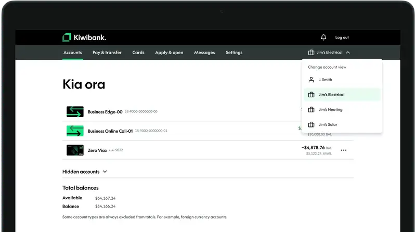
Task: Open the three-dot menu for Zero Visa
Action: coord(344,150)
